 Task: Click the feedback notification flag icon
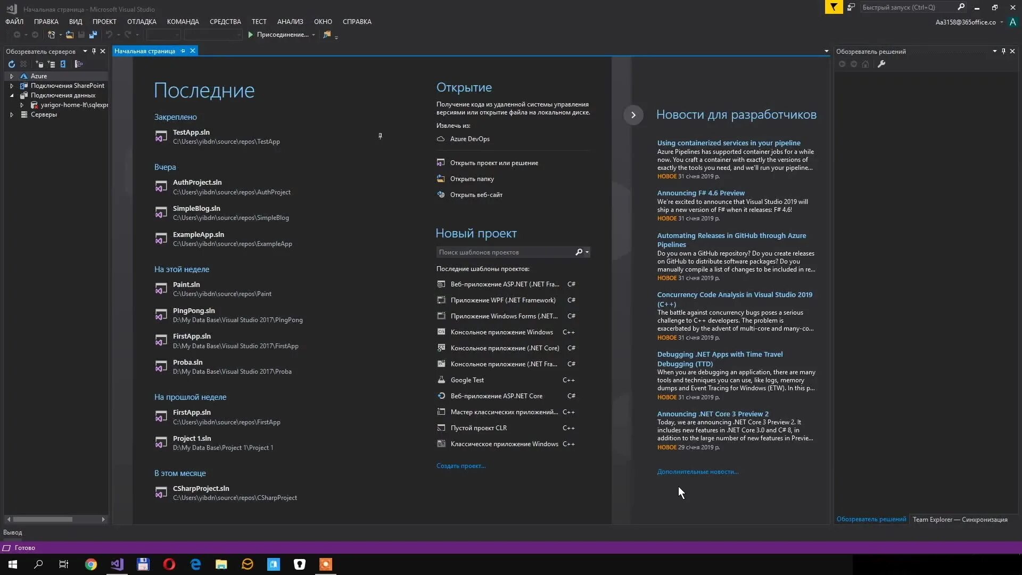click(834, 7)
